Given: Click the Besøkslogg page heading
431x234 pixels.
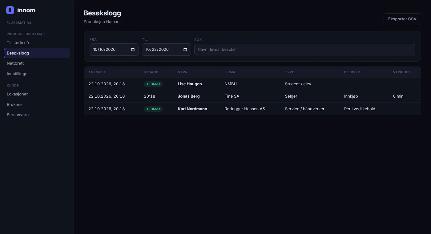Looking at the screenshot, I should click(102, 13).
